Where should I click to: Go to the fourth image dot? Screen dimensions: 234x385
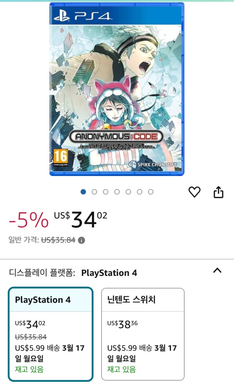[117, 192]
